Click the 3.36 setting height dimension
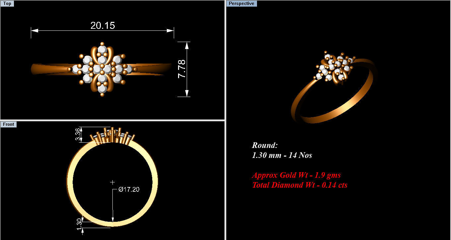The image size is (451, 240). coord(78,135)
